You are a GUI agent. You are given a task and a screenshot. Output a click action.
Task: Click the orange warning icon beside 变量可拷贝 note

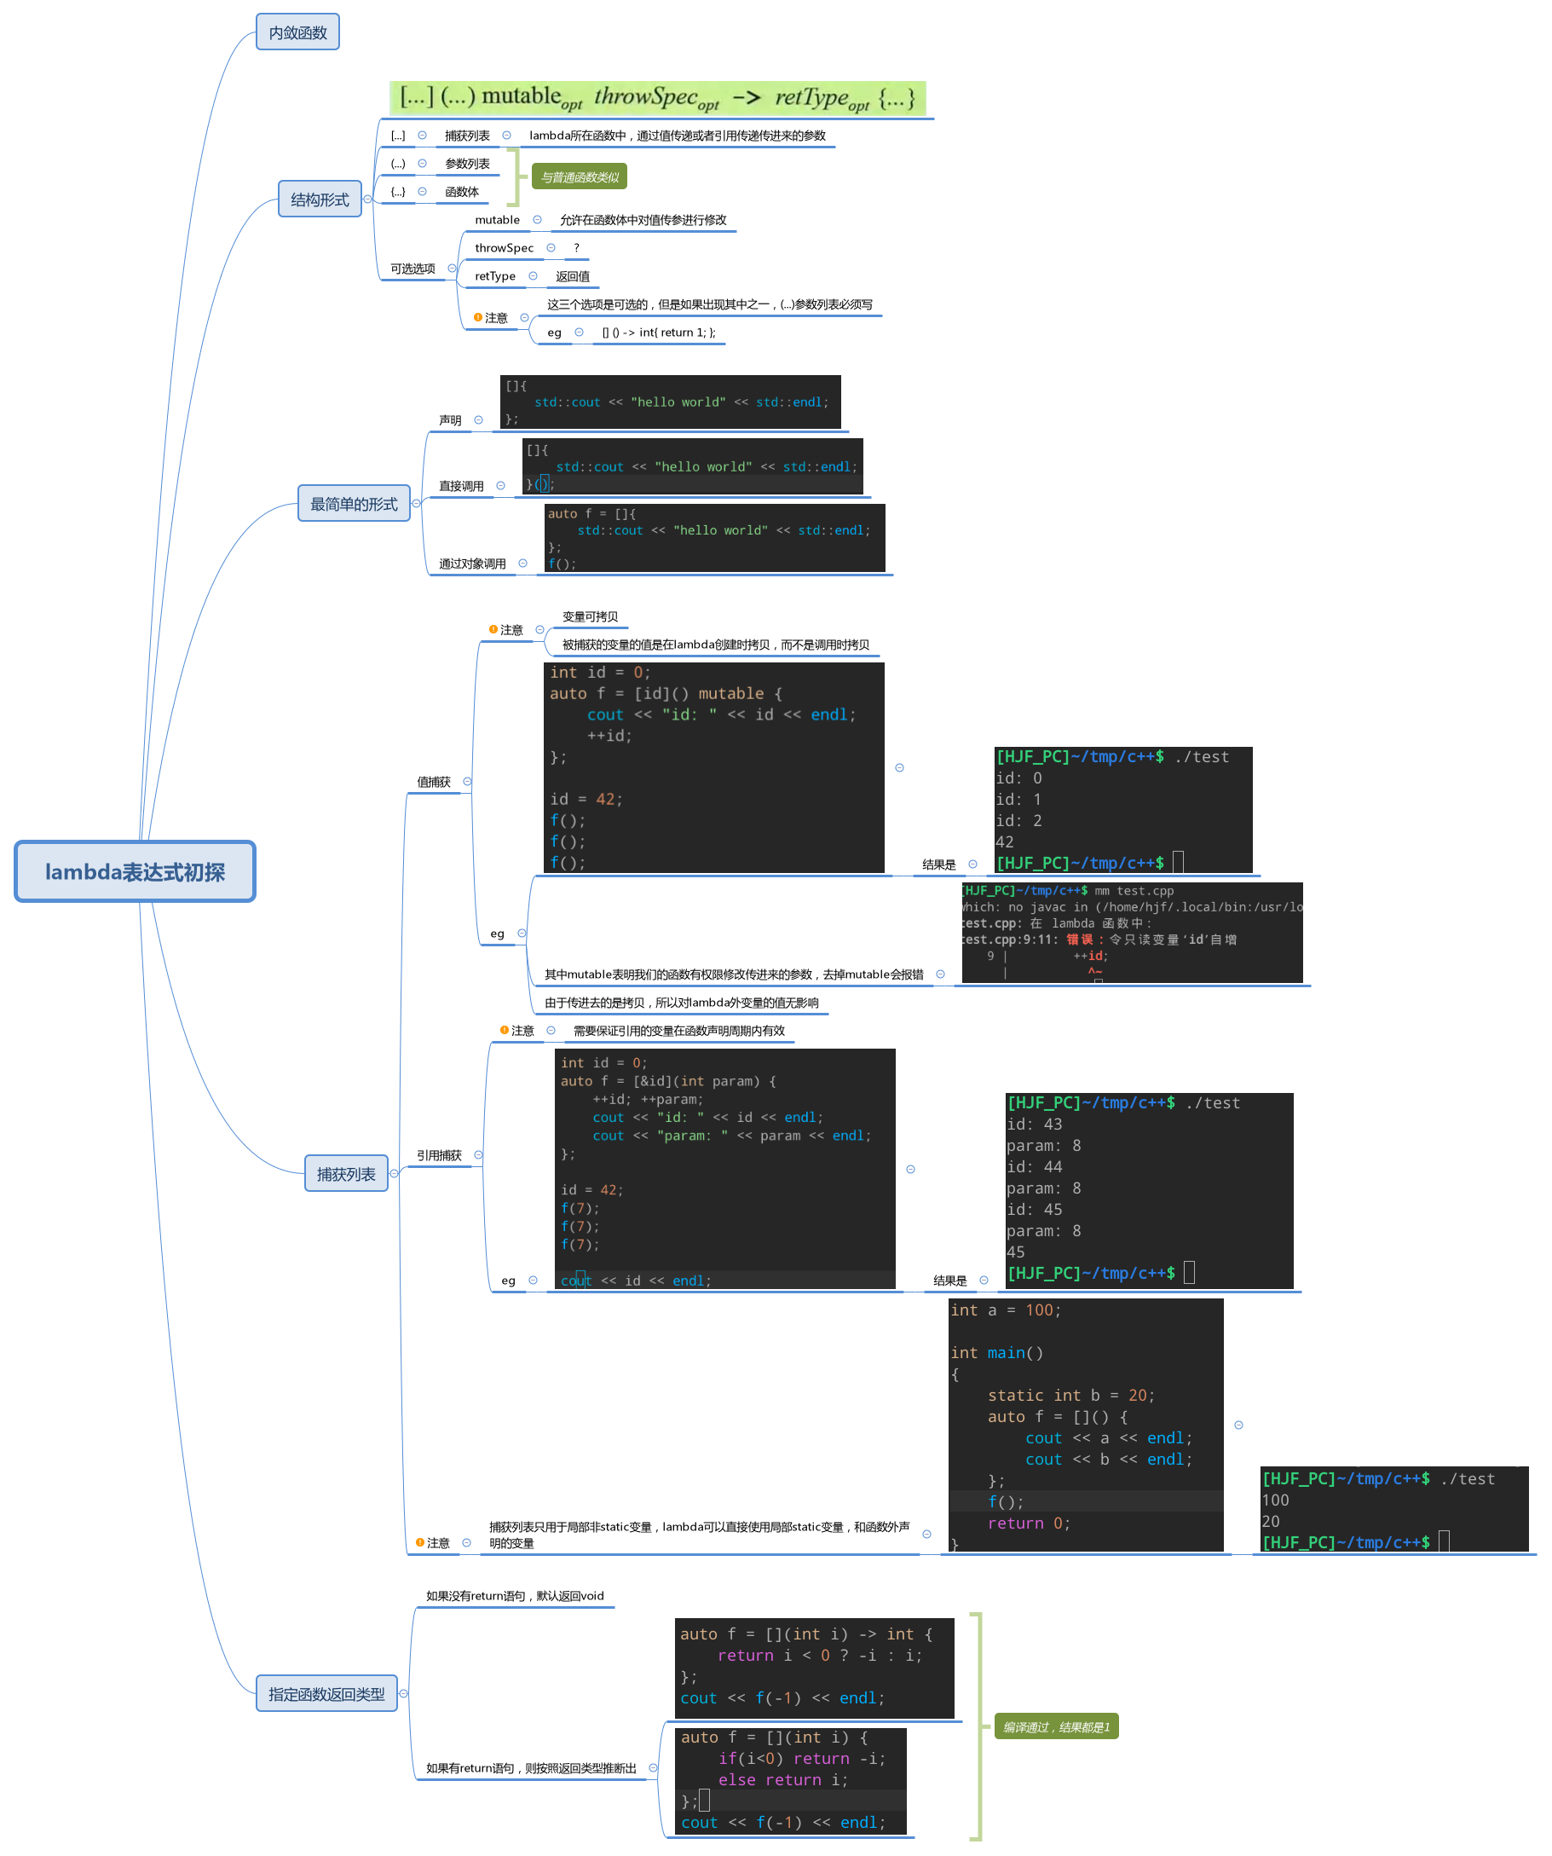coord(493,629)
